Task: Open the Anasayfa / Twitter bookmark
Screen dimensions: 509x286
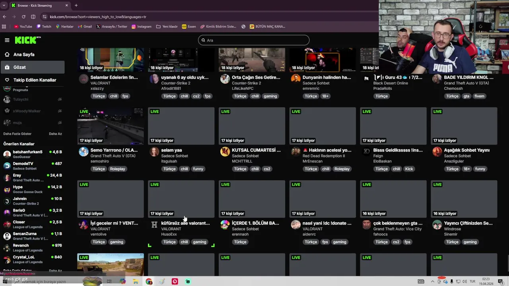Action: (112, 27)
